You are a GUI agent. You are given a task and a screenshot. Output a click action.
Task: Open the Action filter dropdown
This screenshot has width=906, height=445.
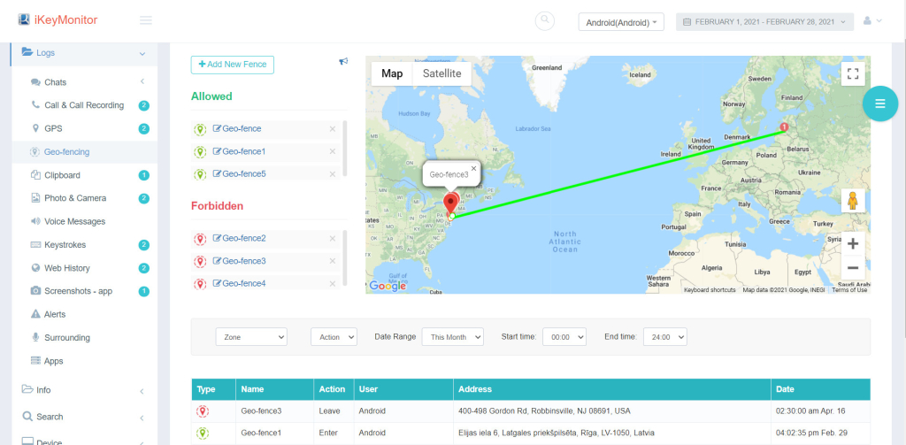(x=334, y=337)
